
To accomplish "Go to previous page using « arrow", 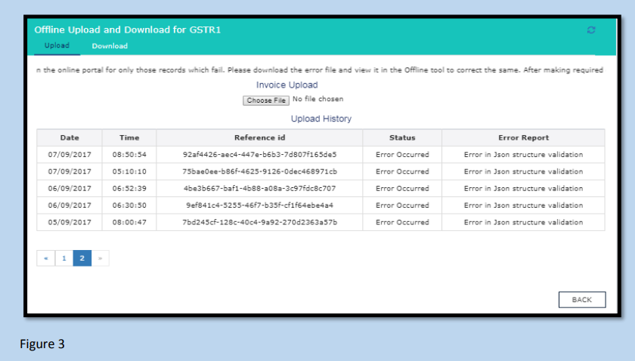I will coord(46,258).
